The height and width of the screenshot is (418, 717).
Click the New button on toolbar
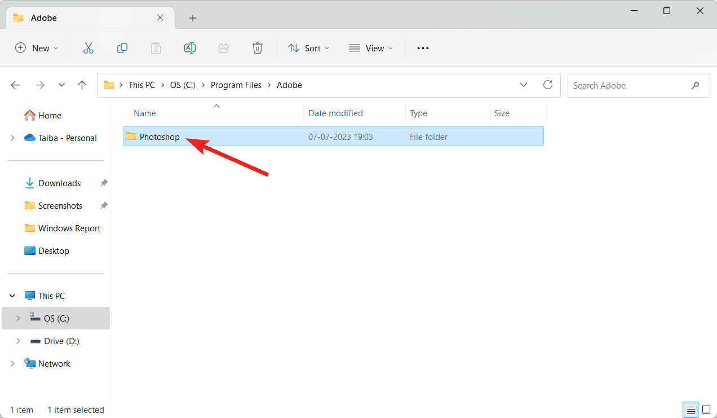(36, 48)
